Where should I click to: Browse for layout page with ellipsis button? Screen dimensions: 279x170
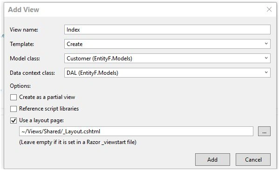click(x=264, y=131)
